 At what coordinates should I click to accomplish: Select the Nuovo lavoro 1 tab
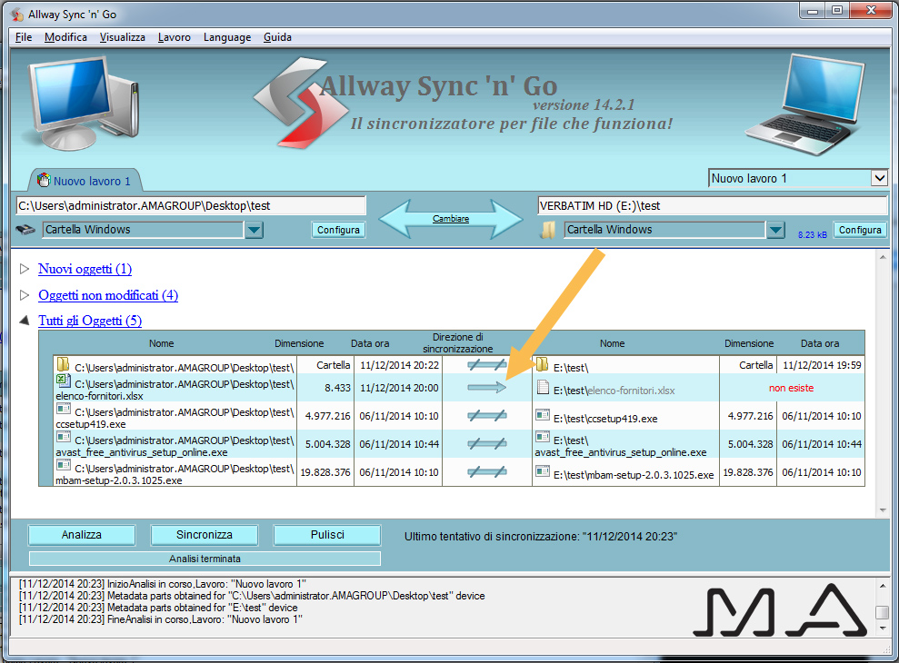(84, 181)
